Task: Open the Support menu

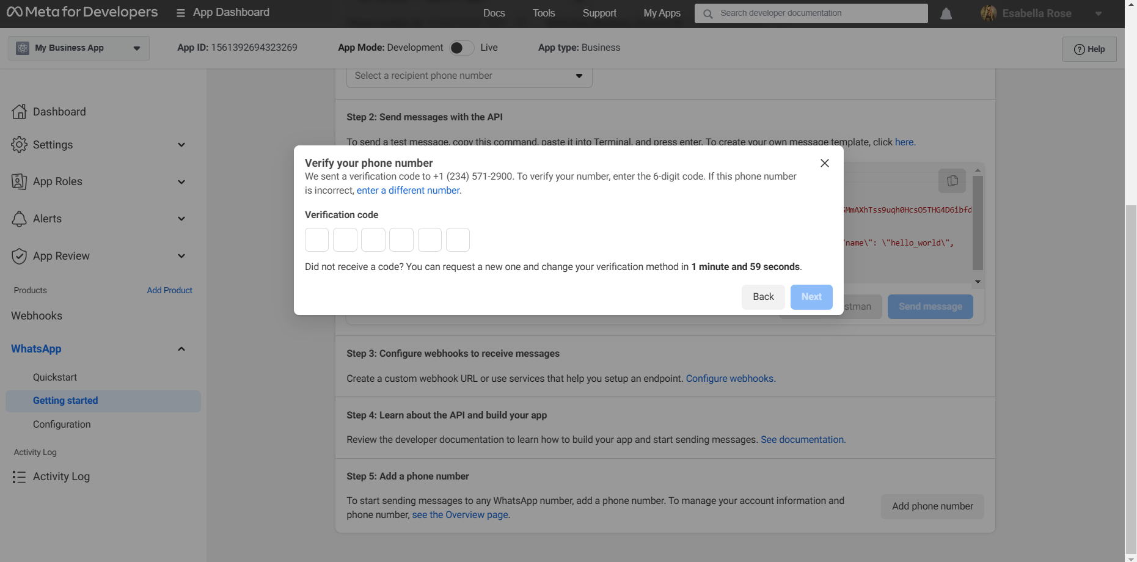Action: click(x=599, y=13)
